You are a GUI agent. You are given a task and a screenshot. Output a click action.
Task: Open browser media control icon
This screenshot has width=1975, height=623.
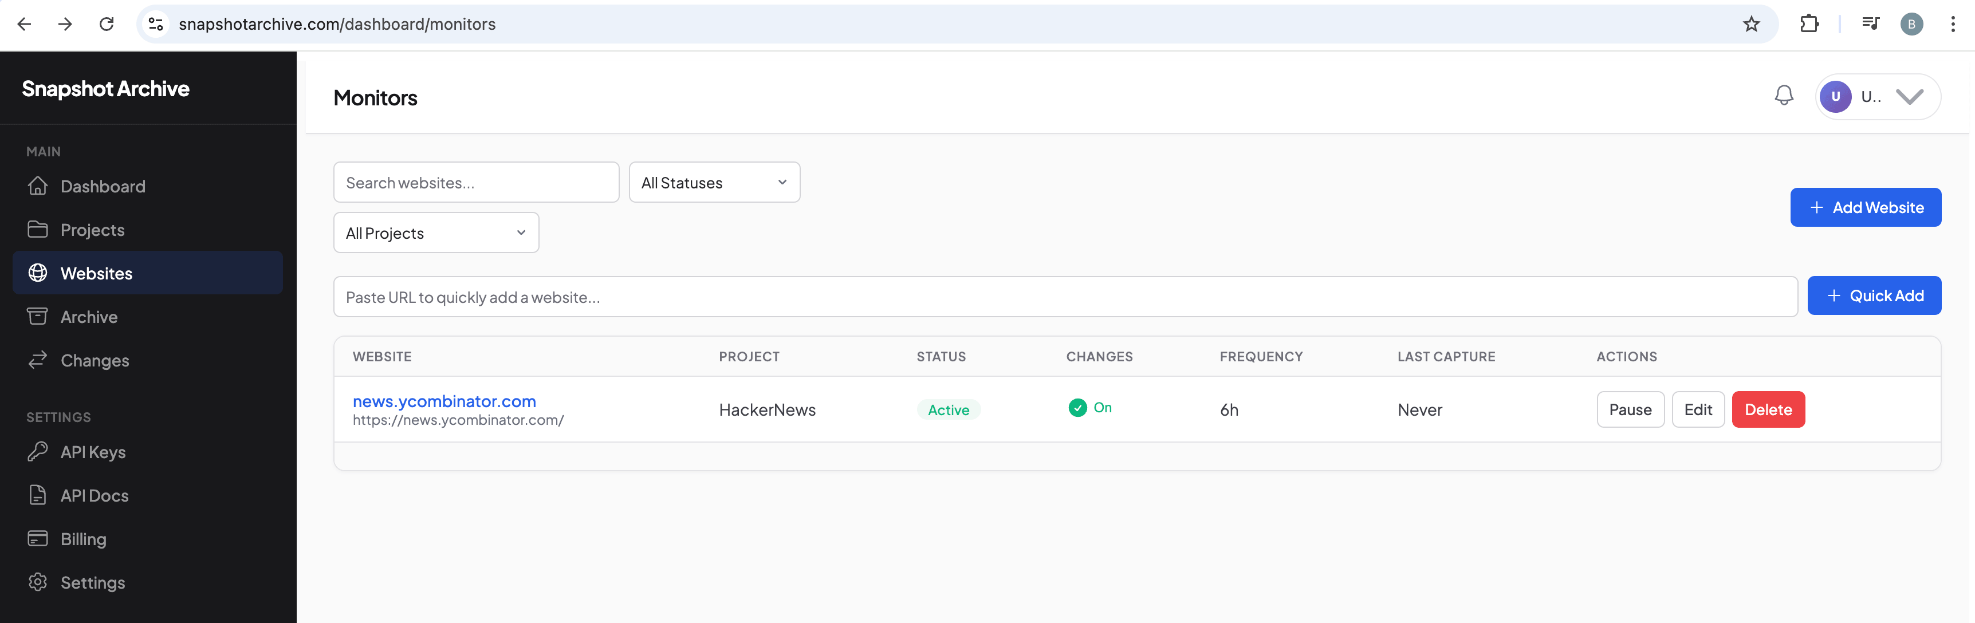pyautogui.click(x=1870, y=23)
